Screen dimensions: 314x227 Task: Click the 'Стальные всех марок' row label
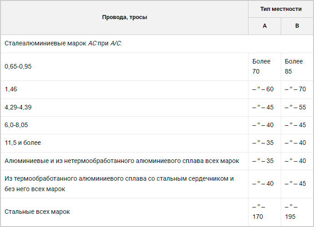[37, 212]
